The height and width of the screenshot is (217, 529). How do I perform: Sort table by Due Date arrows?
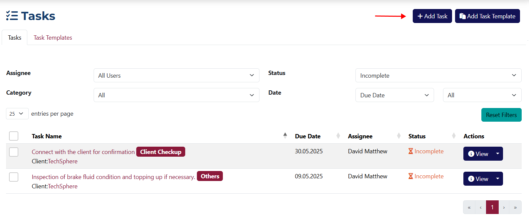click(338, 136)
